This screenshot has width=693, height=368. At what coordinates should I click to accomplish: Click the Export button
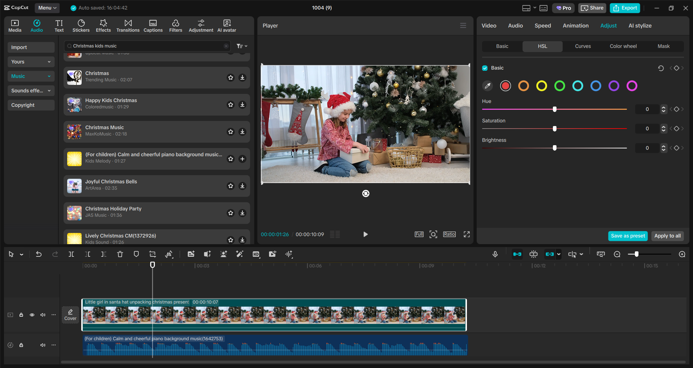point(624,8)
